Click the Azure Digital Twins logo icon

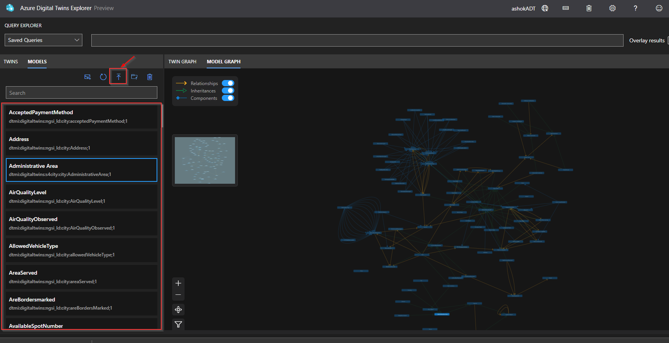tap(10, 8)
